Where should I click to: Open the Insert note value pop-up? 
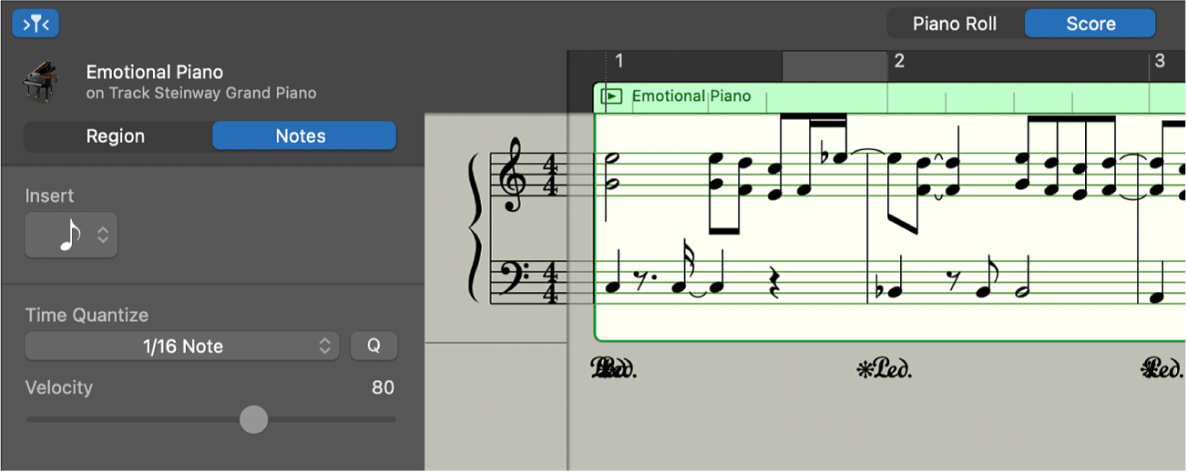click(x=71, y=235)
